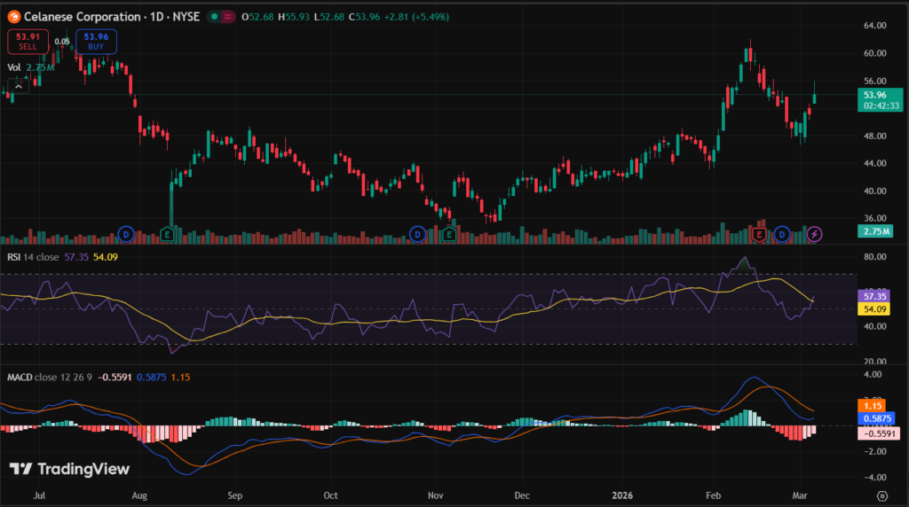909x507 pixels.
Task: Click the early-August dividend D marker
Action: coord(126,234)
